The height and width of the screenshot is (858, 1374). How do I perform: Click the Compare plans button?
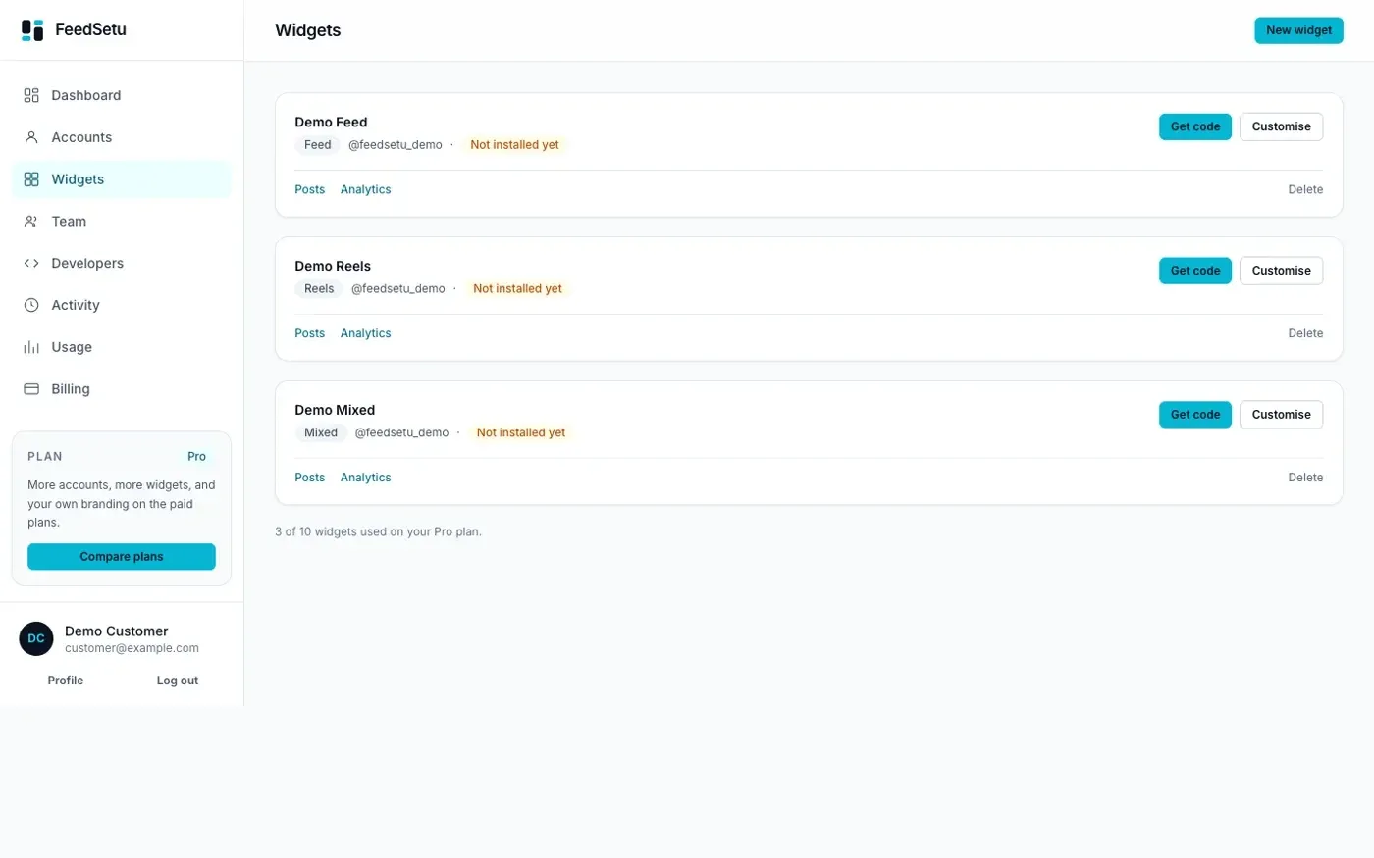tap(122, 557)
